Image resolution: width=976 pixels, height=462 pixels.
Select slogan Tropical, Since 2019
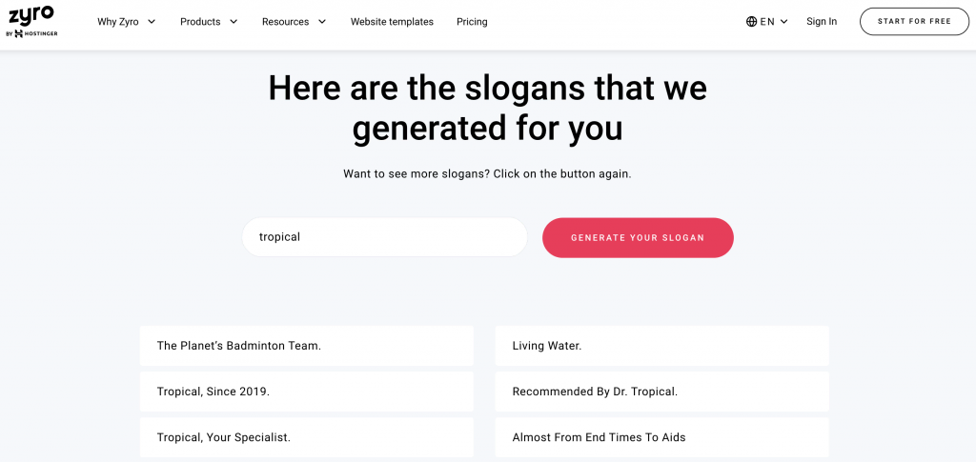point(306,392)
